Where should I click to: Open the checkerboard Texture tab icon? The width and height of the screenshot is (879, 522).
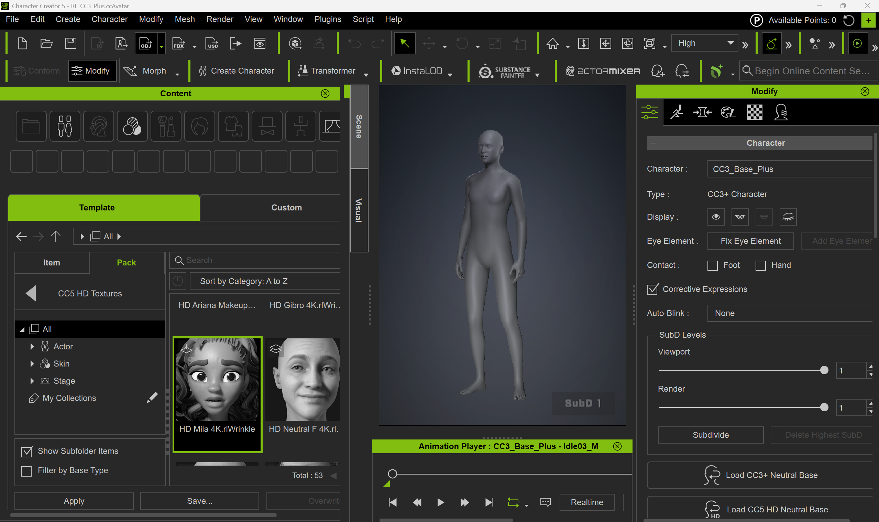tap(755, 112)
